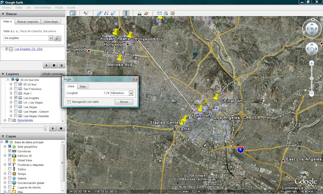The image size is (323, 194).
Task: Collapse the Lugares panel triangle
Action: click(3, 74)
